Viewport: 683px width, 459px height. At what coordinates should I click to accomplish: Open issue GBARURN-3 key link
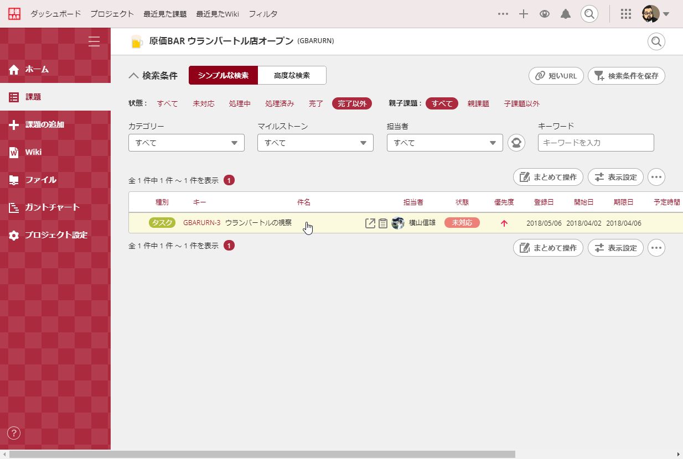(201, 223)
